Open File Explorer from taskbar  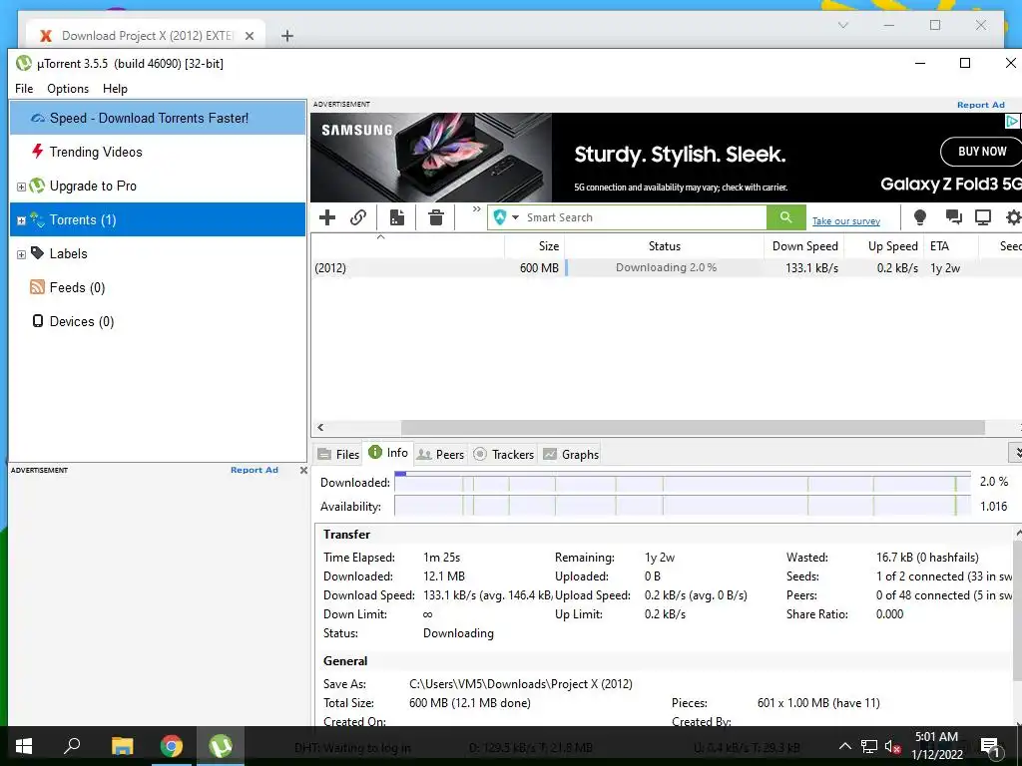coord(122,746)
